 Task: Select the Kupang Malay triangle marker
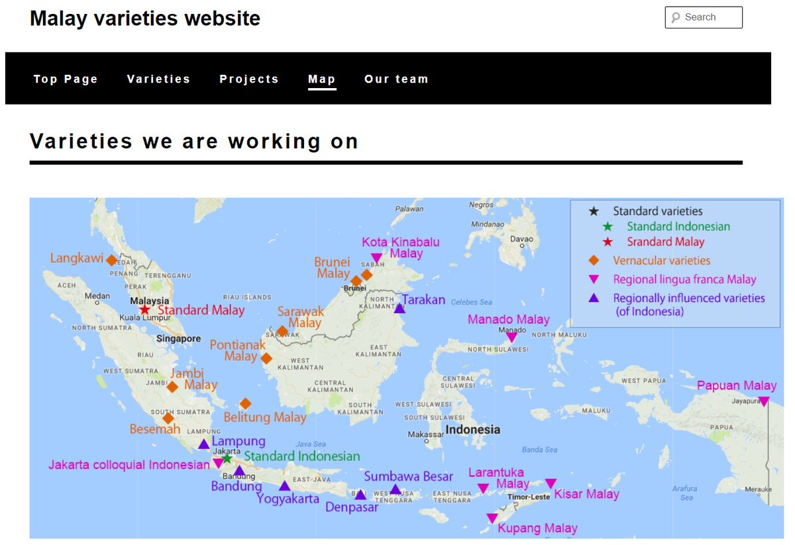493,518
